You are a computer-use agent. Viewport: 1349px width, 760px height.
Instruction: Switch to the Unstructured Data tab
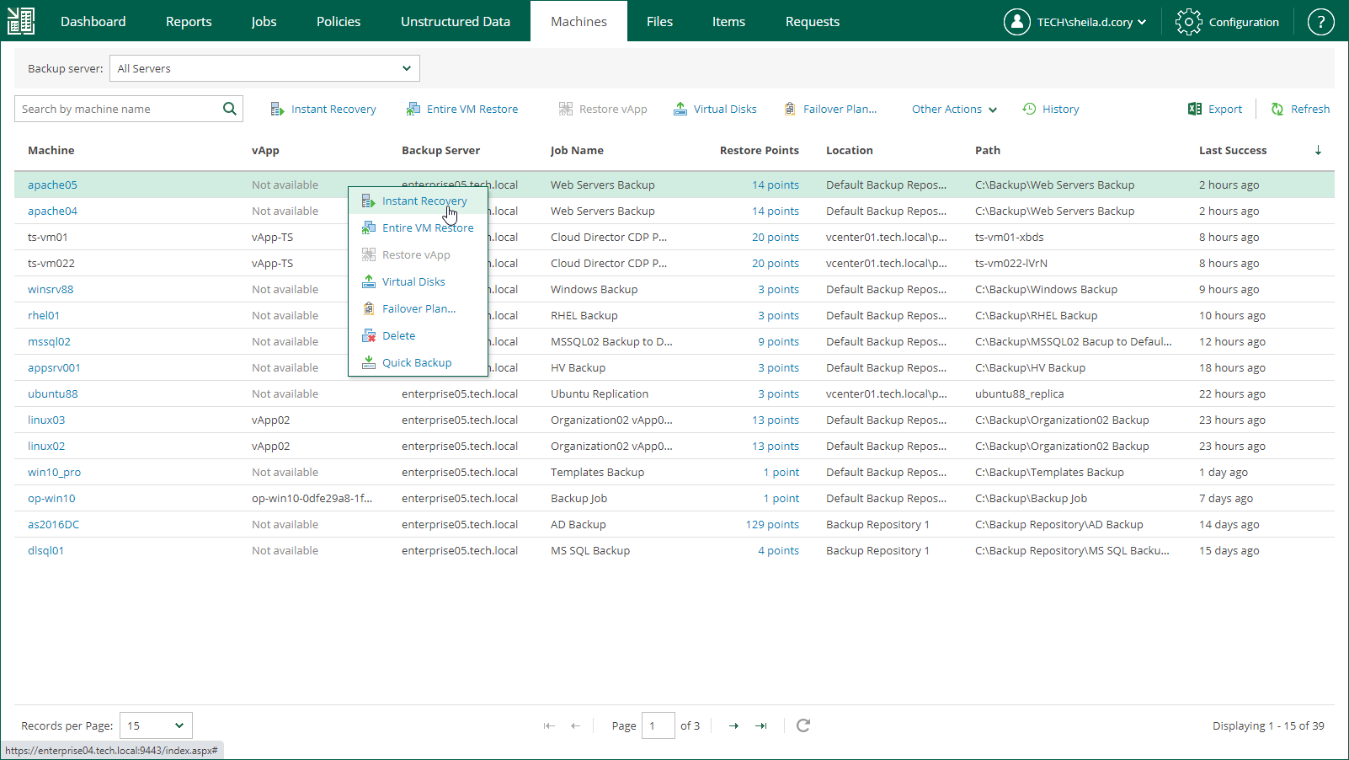[x=455, y=22]
